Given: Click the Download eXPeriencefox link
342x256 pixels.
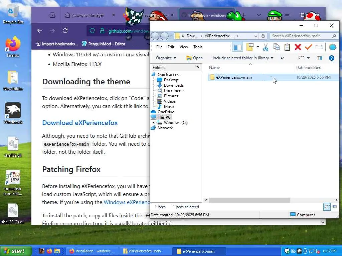Looking at the screenshot, I should point(80,123).
